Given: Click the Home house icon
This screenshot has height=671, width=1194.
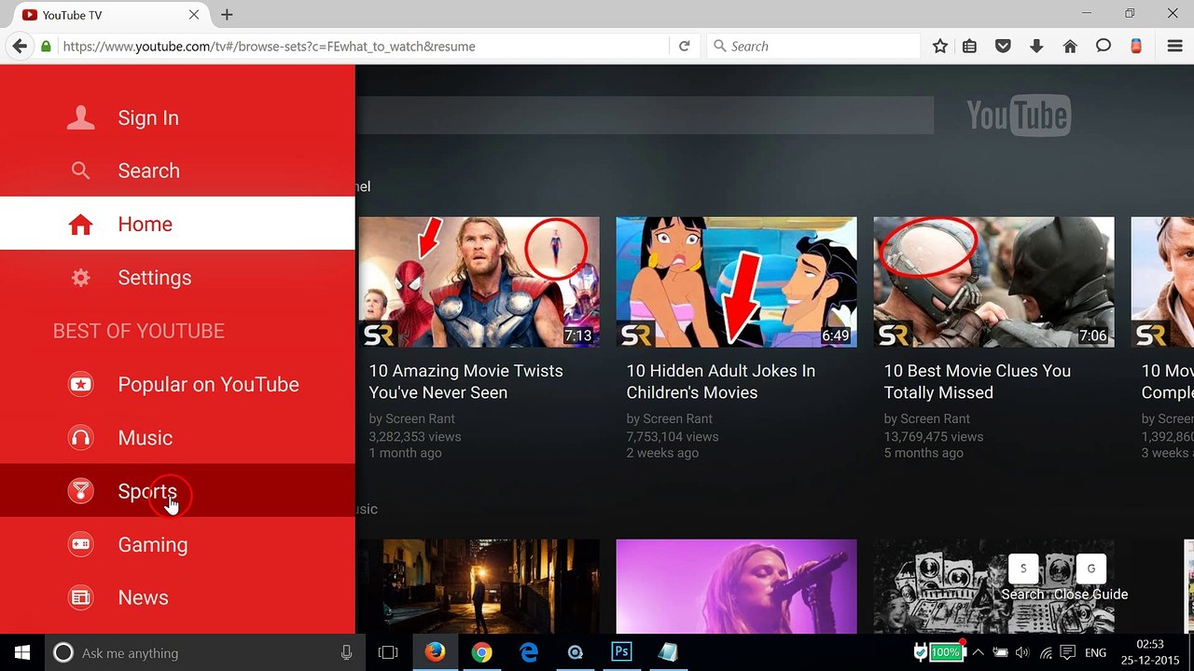Looking at the screenshot, I should click(81, 225).
